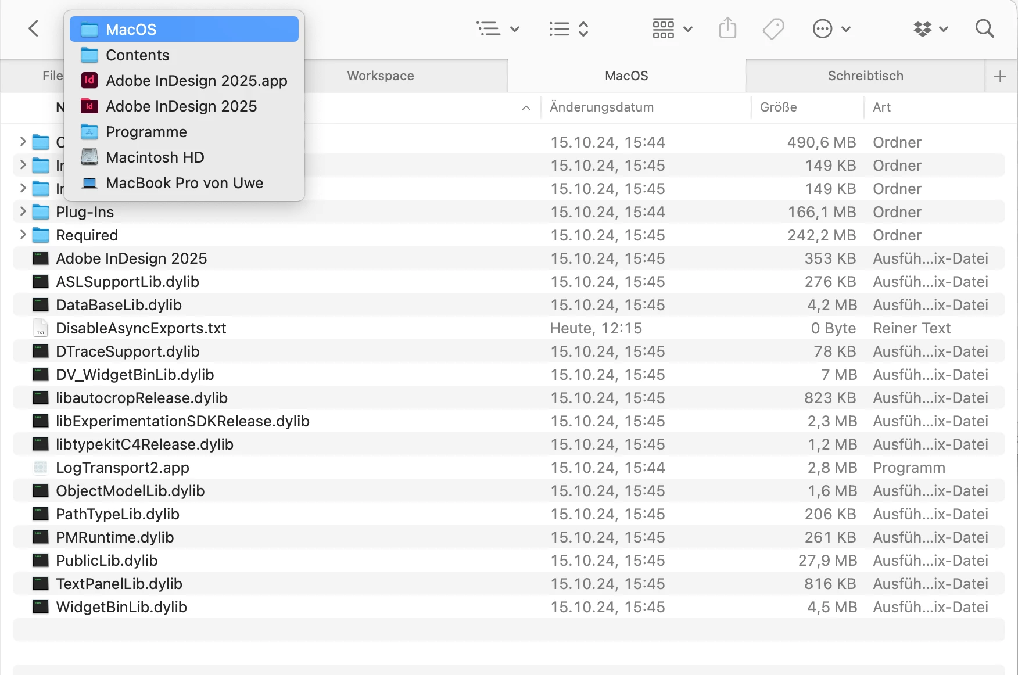Viewport: 1018px width, 675px height.
Task: Click the Reiner Text type cell
Action: (x=912, y=328)
